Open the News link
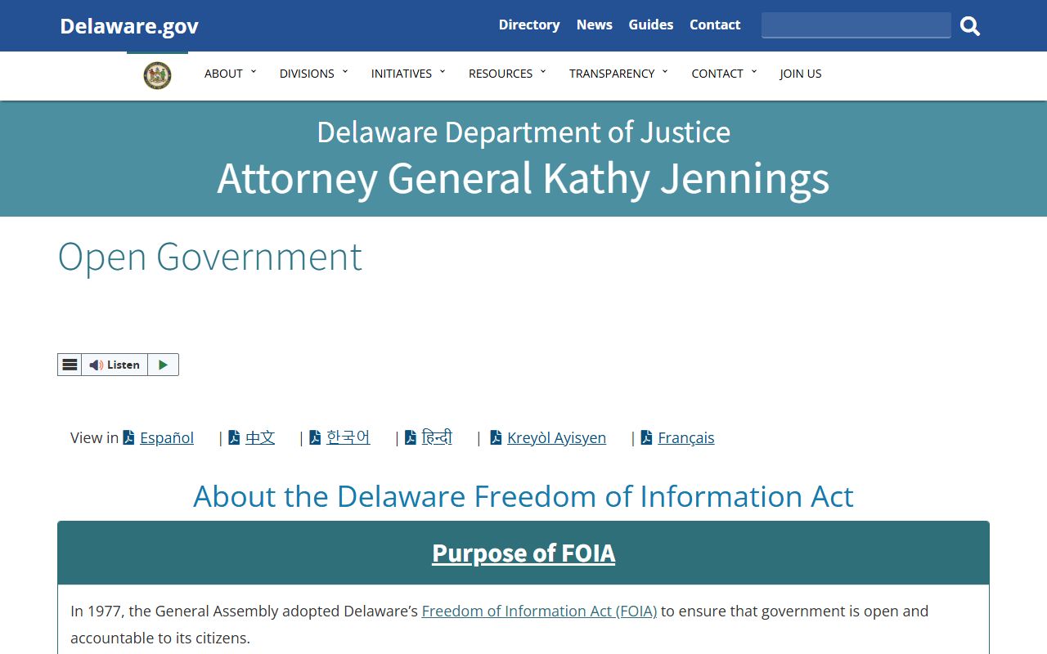Viewport: 1047px width, 654px height. point(595,25)
